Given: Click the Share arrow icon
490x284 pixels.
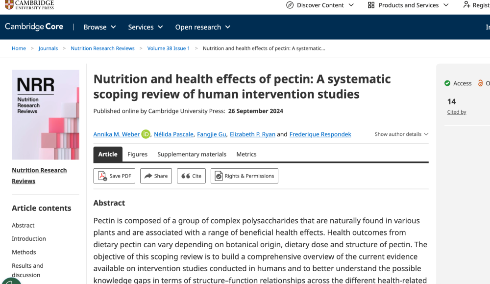Looking at the screenshot, I should [148, 176].
